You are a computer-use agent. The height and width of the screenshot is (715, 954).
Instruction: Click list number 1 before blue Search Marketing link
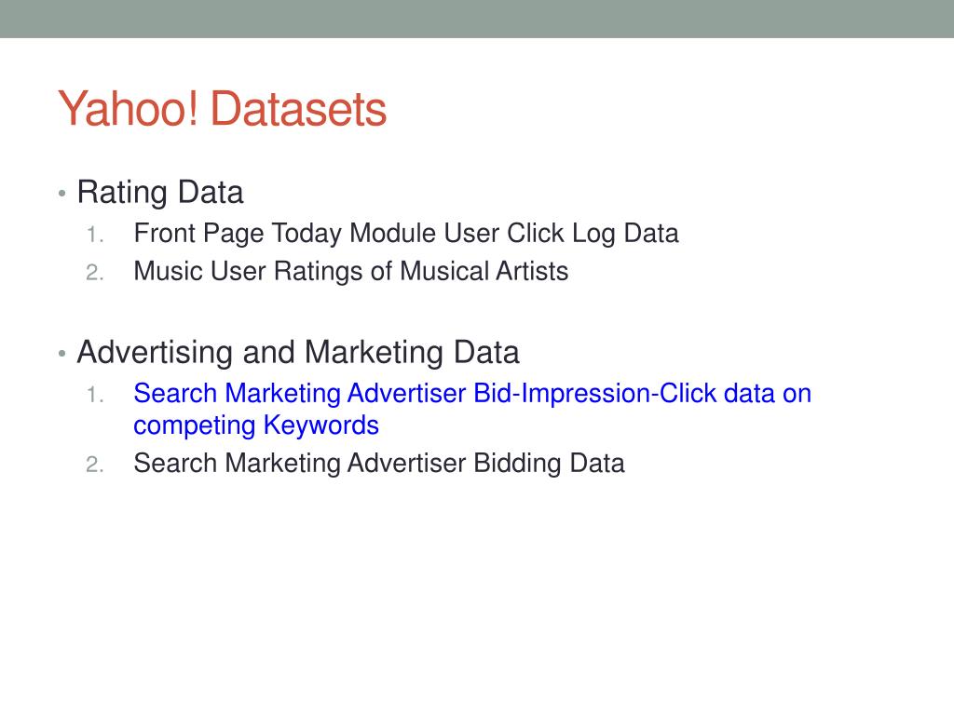pos(95,395)
